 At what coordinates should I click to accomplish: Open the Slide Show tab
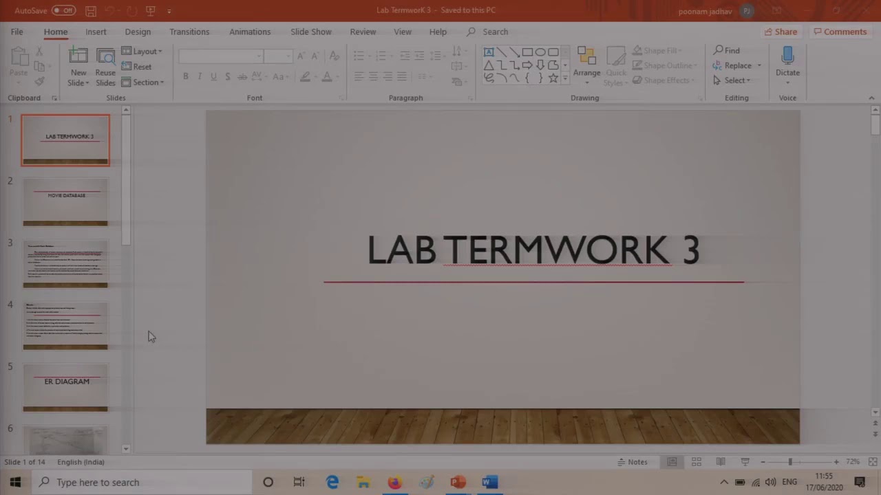tap(311, 32)
